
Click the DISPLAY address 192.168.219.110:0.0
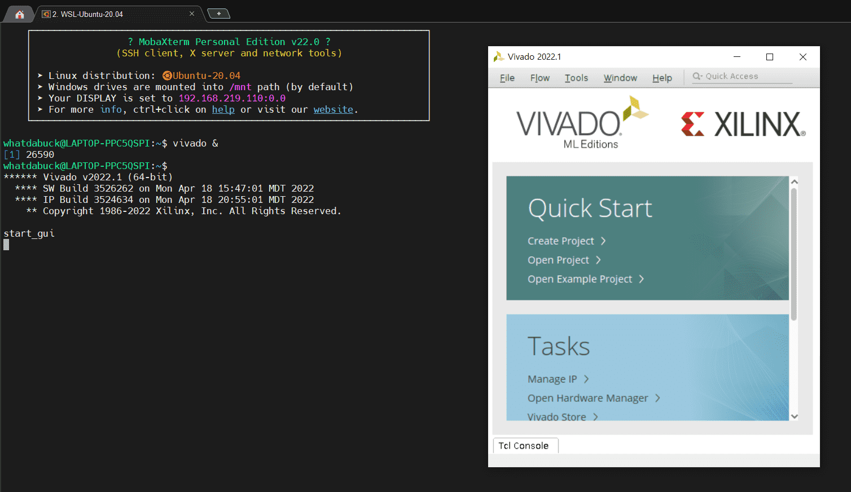tap(232, 98)
